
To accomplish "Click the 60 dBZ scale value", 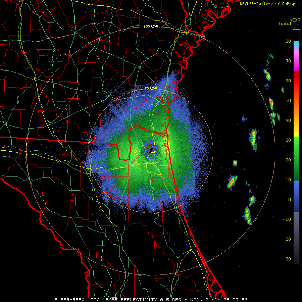I will (288, 81).
